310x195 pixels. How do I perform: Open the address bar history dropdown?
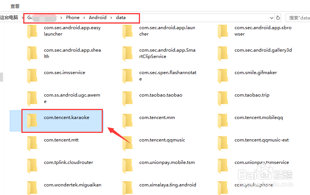(x=272, y=18)
